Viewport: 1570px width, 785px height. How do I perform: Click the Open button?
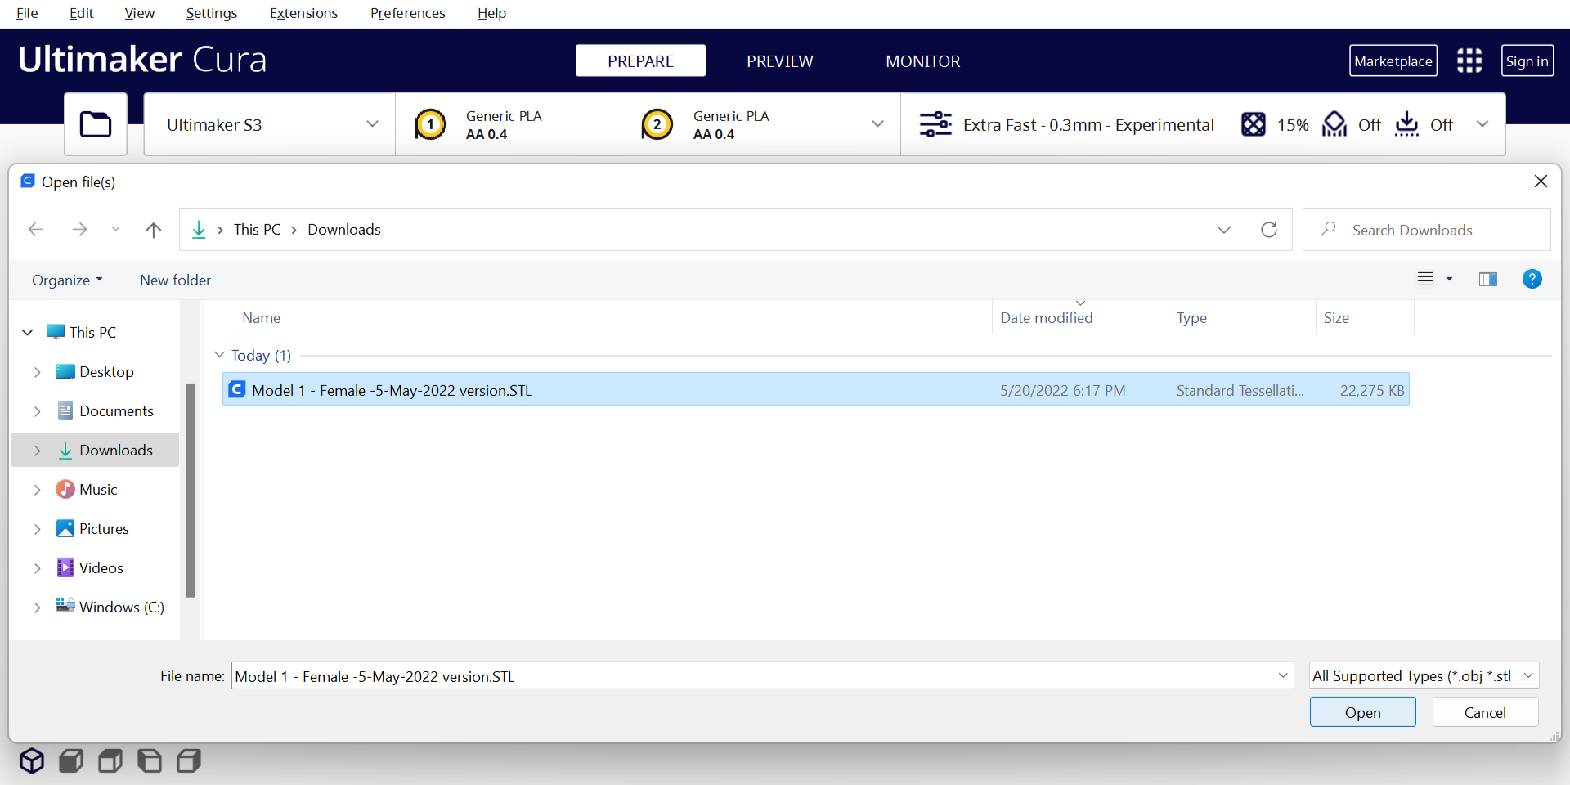pos(1362,712)
